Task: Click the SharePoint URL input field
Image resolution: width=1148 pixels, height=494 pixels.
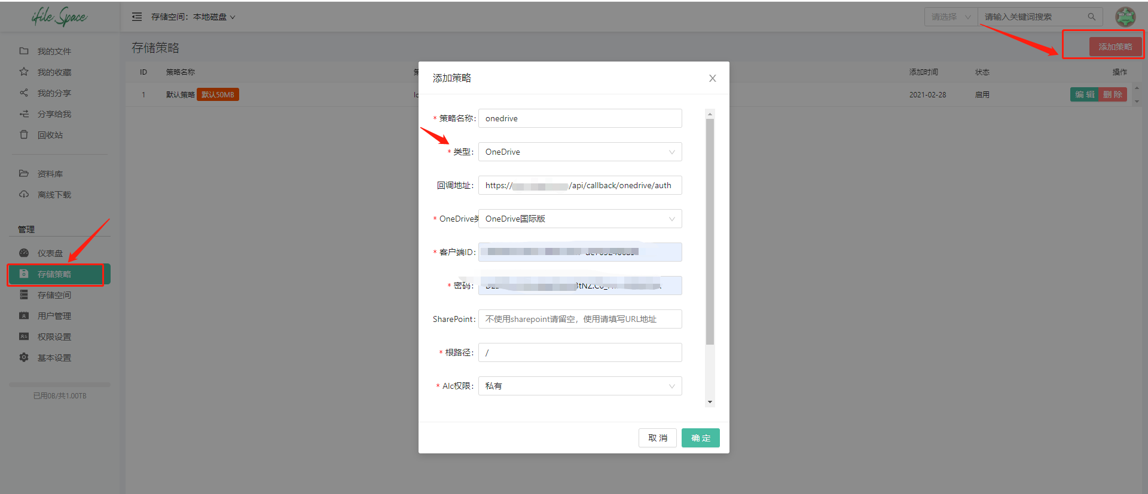Action: pos(579,319)
